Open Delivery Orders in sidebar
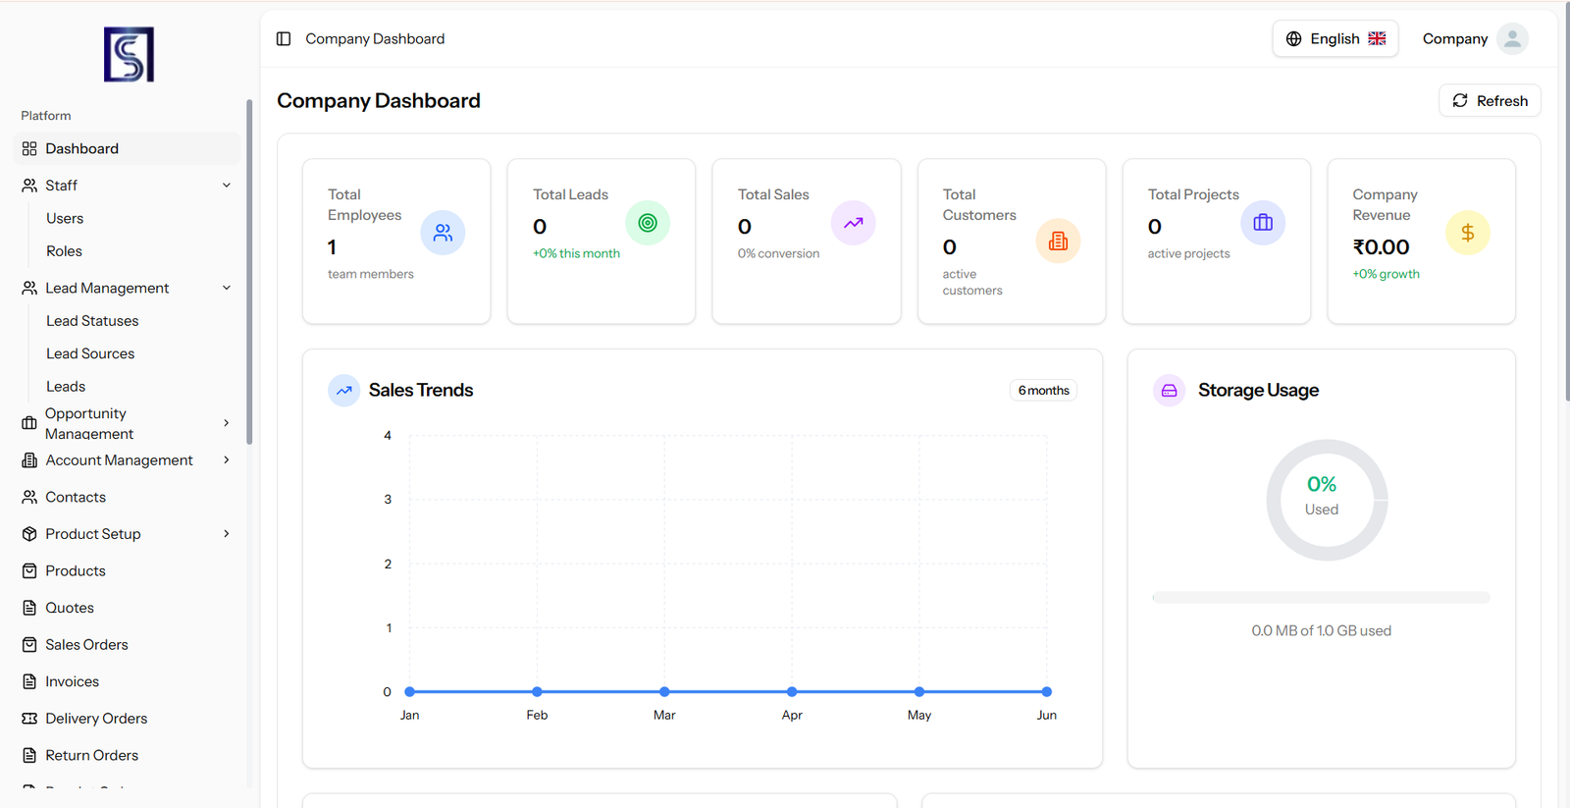This screenshot has height=808, width=1570. point(128,719)
